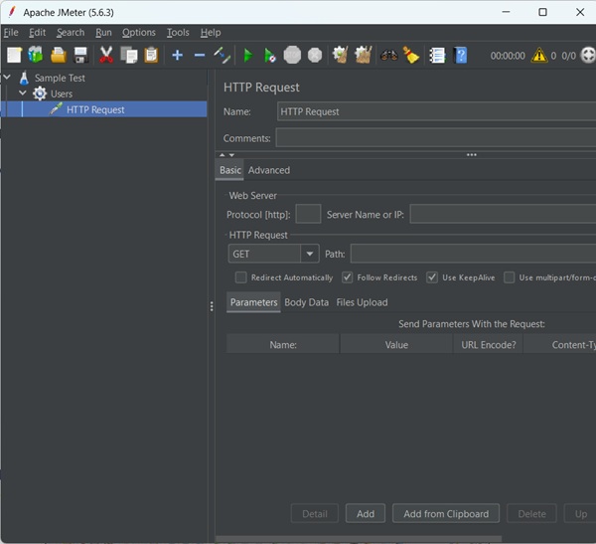The image size is (596, 544).
Task: Select the Parameters tab
Action: pyautogui.click(x=253, y=302)
